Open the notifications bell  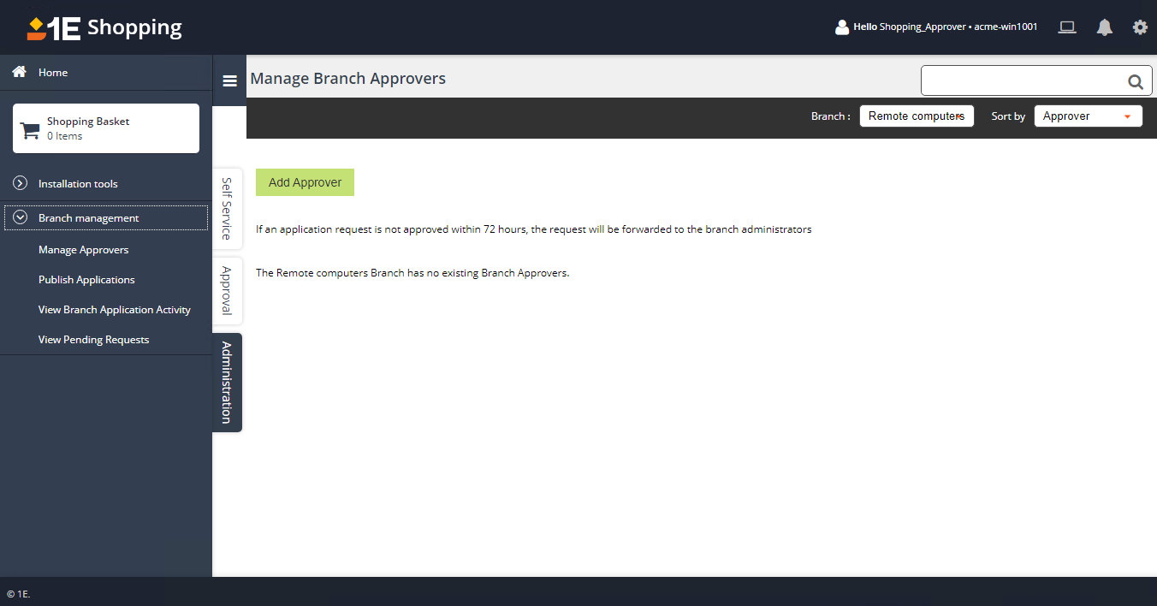(x=1105, y=27)
